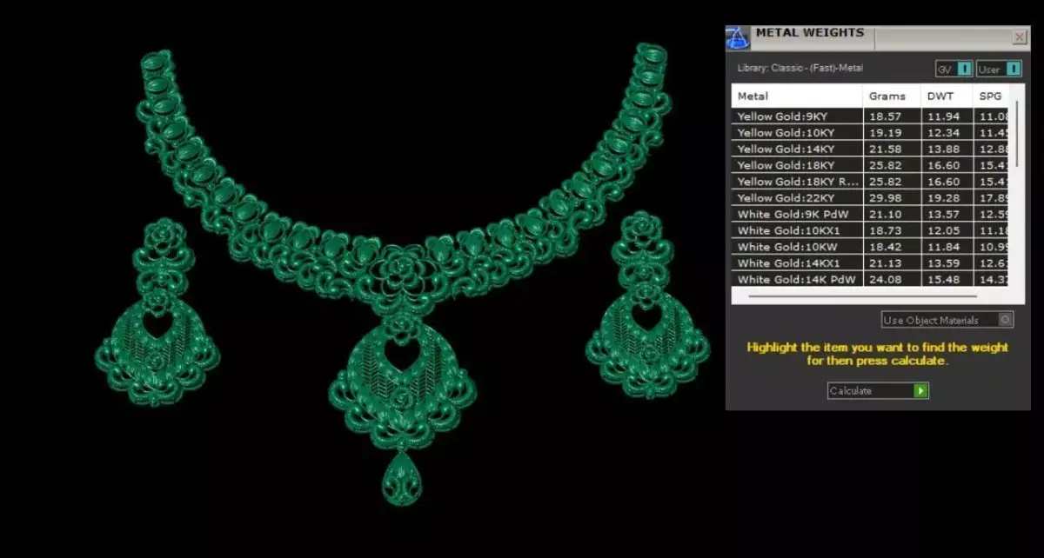Viewport: 1044px width, 558px height.
Task: Click the left earring model
Action: (157, 312)
